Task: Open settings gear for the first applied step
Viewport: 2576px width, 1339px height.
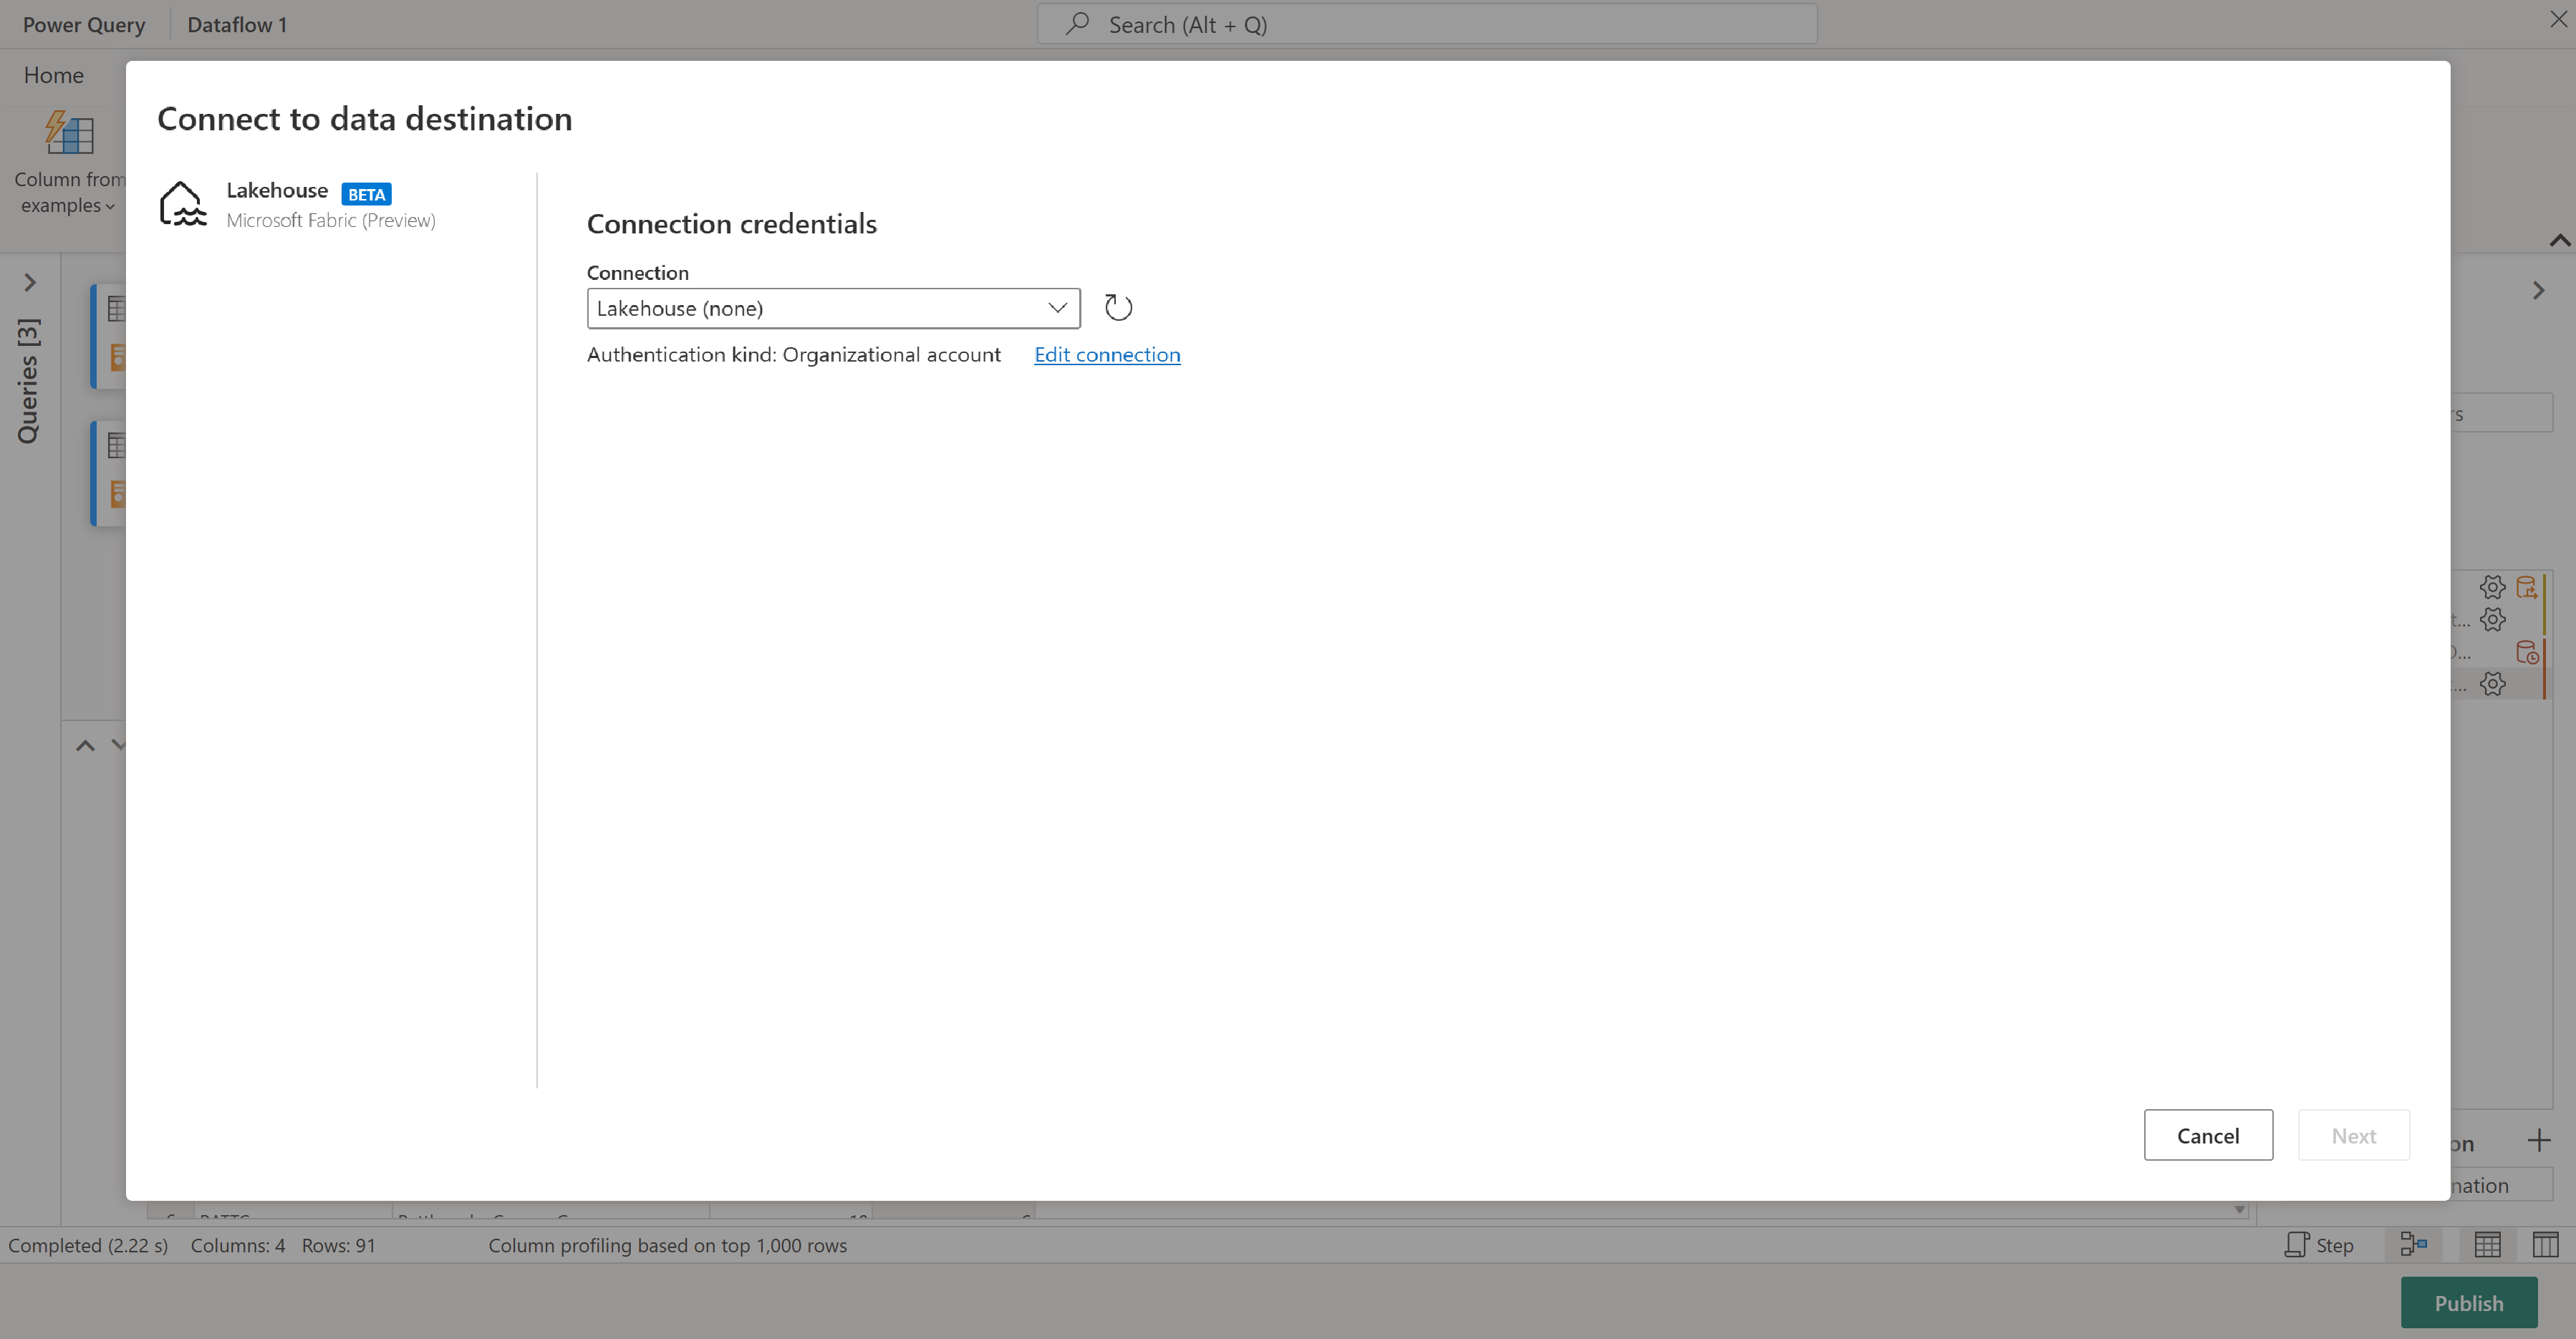Action: (2493, 587)
